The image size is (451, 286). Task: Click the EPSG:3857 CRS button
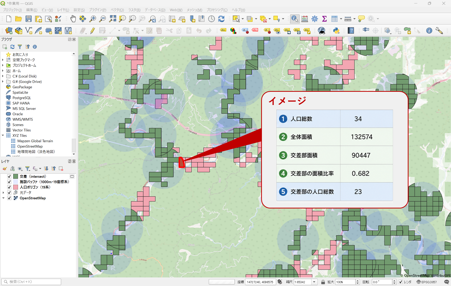point(427,282)
